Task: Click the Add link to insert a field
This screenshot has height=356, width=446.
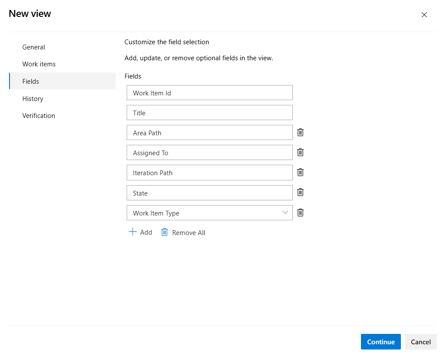Action: point(146,232)
